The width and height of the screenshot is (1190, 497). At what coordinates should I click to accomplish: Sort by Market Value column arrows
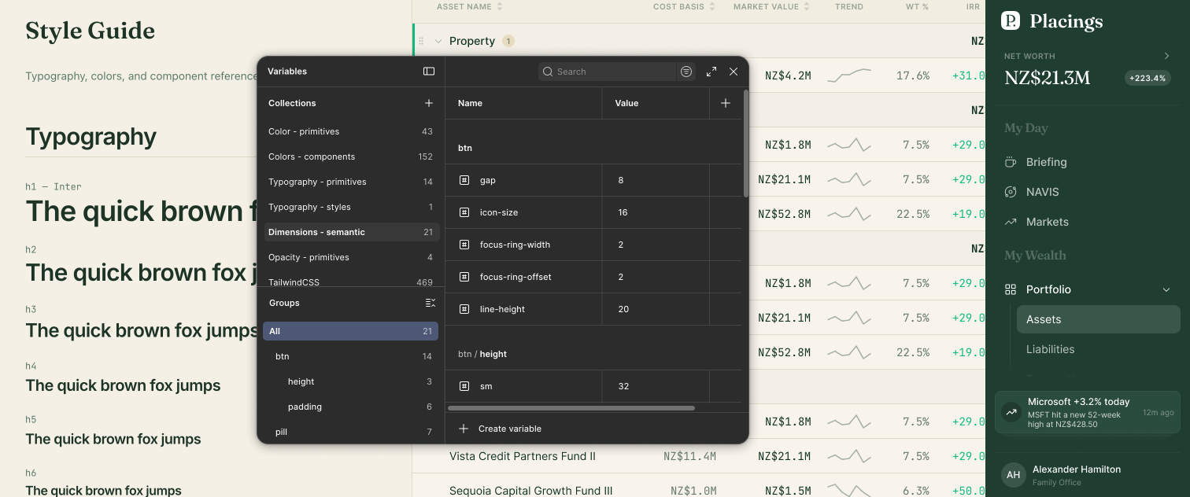(807, 7)
